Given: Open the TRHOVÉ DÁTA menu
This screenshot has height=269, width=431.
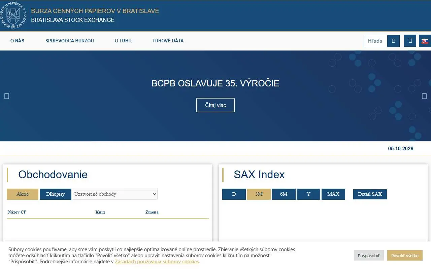Looking at the screenshot, I should click(168, 41).
